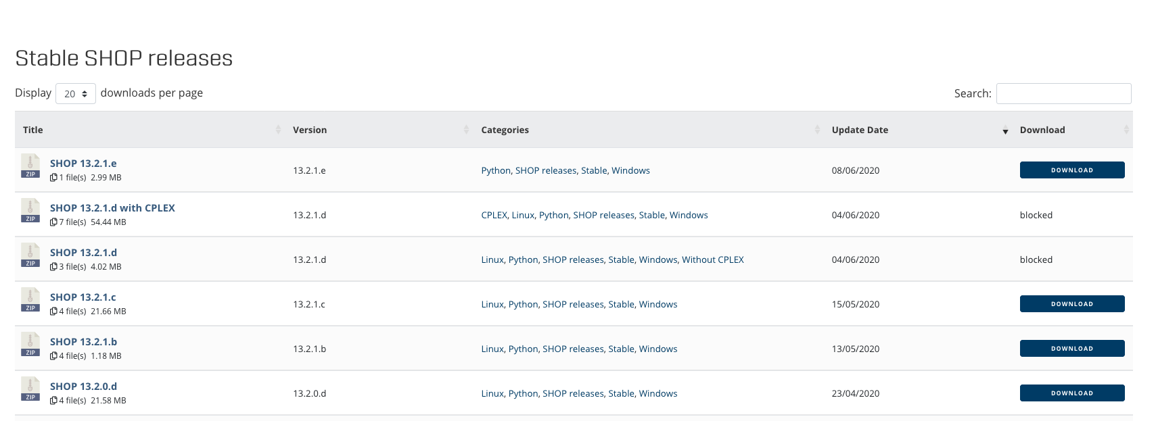This screenshot has width=1156, height=421.
Task: Click the ZIP file icon for SHOP 13.2.1.c
Action: (30, 300)
